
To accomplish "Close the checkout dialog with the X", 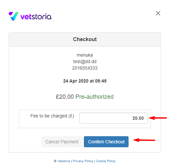I will click(x=158, y=13).
